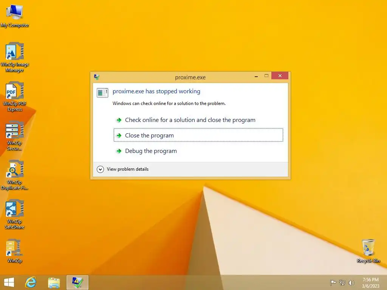The height and width of the screenshot is (290, 387).
Task: Click the dialog maximize button
Action: tap(266, 76)
